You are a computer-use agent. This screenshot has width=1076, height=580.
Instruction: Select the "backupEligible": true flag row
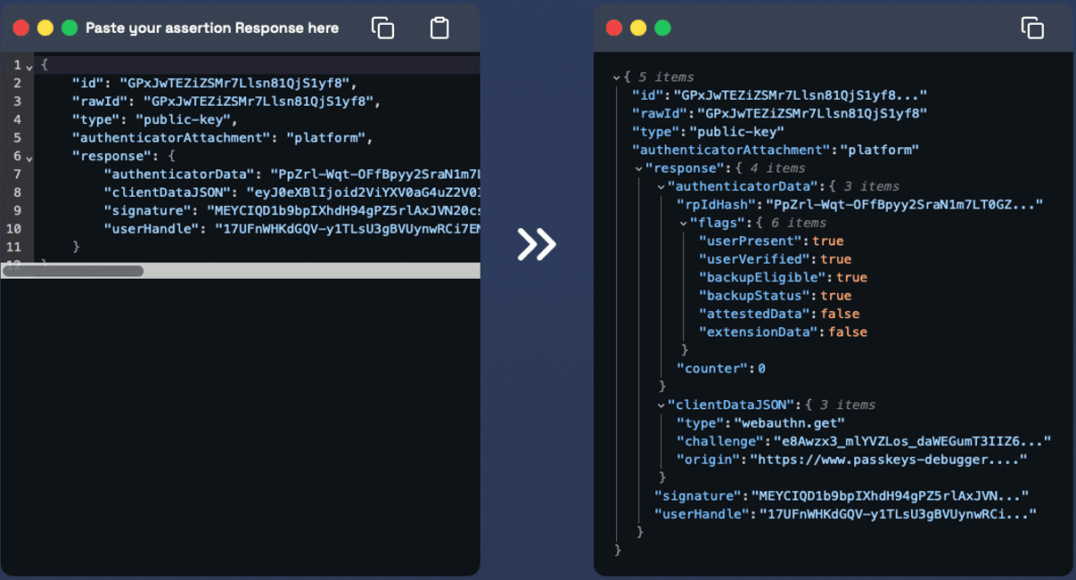tap(783, 278)
